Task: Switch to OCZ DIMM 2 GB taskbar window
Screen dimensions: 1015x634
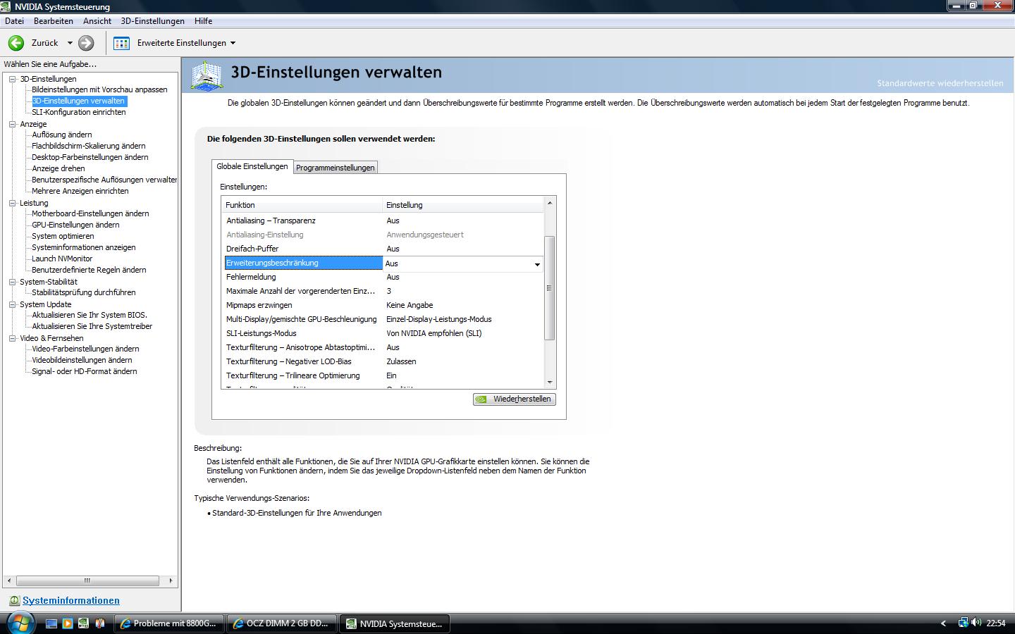Action: [281, 623]
